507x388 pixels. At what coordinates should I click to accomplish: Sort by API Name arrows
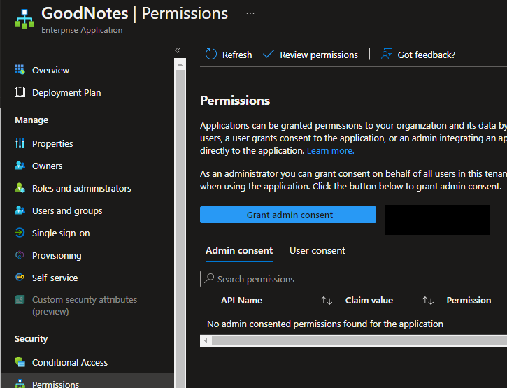click(327, 301)
